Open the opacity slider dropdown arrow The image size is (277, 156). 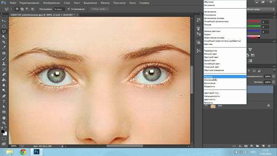pos(274,76)
